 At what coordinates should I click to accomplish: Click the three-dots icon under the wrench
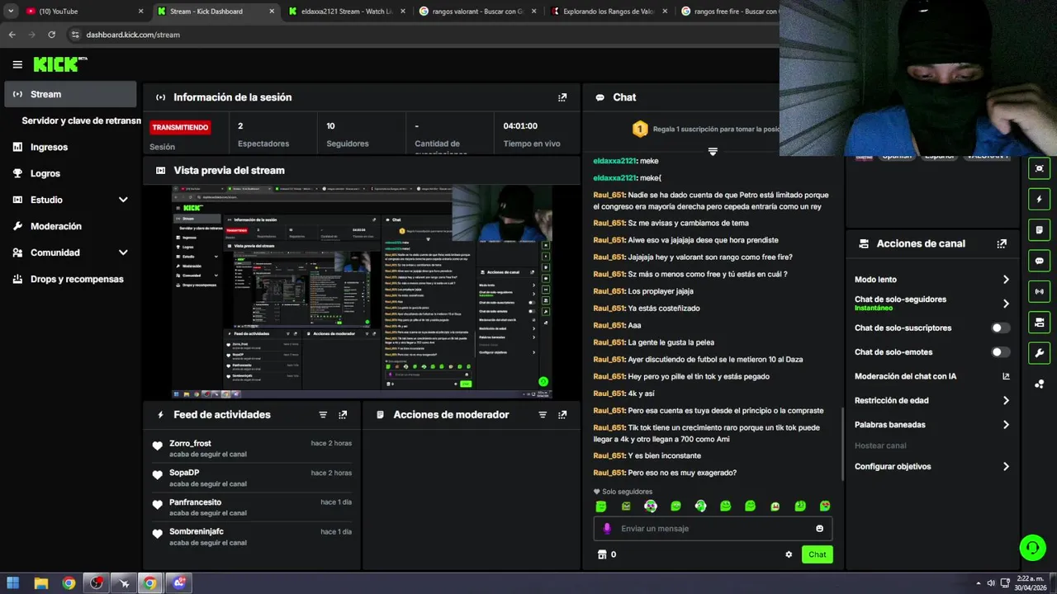[1039, 384]
